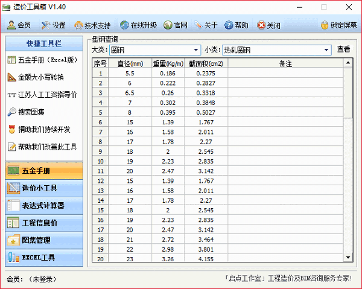Viewport: 362px width, 289px height.
Task: Click the app logo in title bar
Action: [x=6, y=7]
